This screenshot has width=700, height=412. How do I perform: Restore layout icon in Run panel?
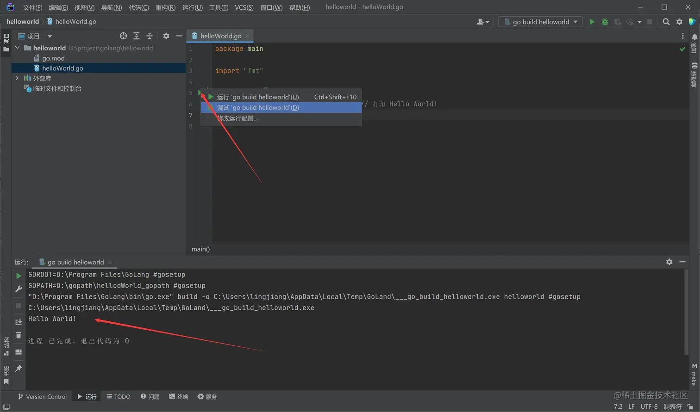(x=19, y=352)
